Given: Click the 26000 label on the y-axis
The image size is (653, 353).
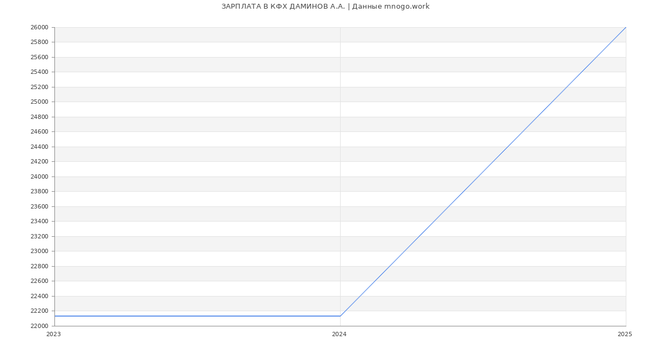Looking at the screenshot, I should (x=39, y=27).
